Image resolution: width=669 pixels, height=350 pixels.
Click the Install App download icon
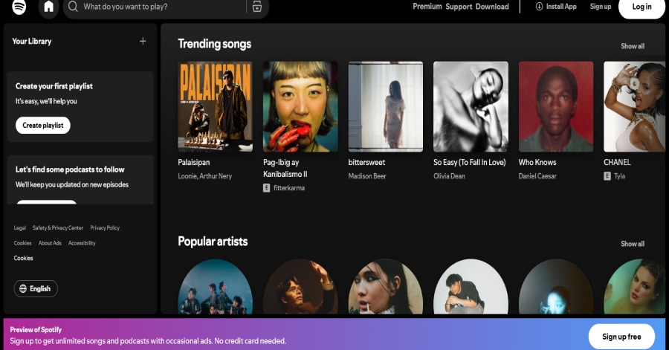coord(539,7)
